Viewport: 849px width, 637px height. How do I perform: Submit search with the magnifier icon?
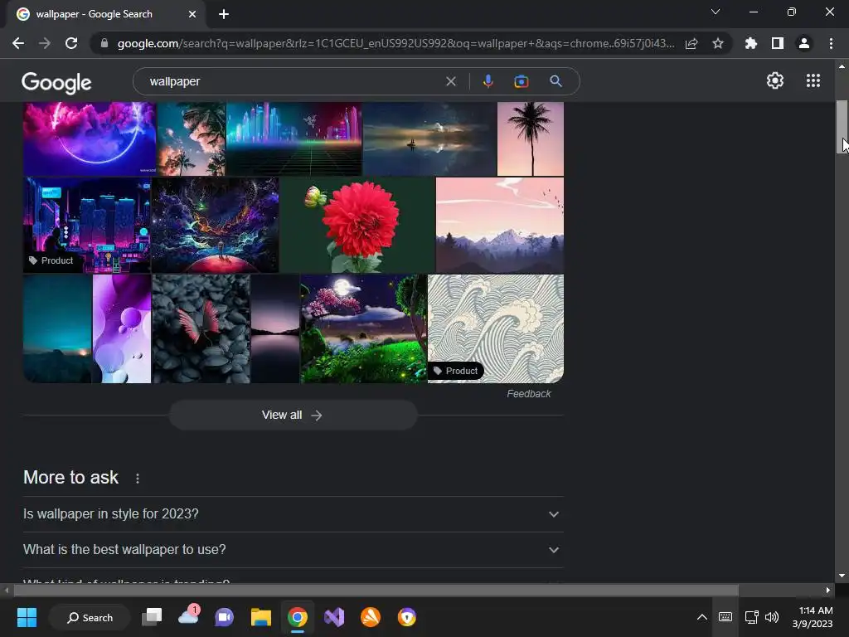pyautogui.click(x=555, y=81)
